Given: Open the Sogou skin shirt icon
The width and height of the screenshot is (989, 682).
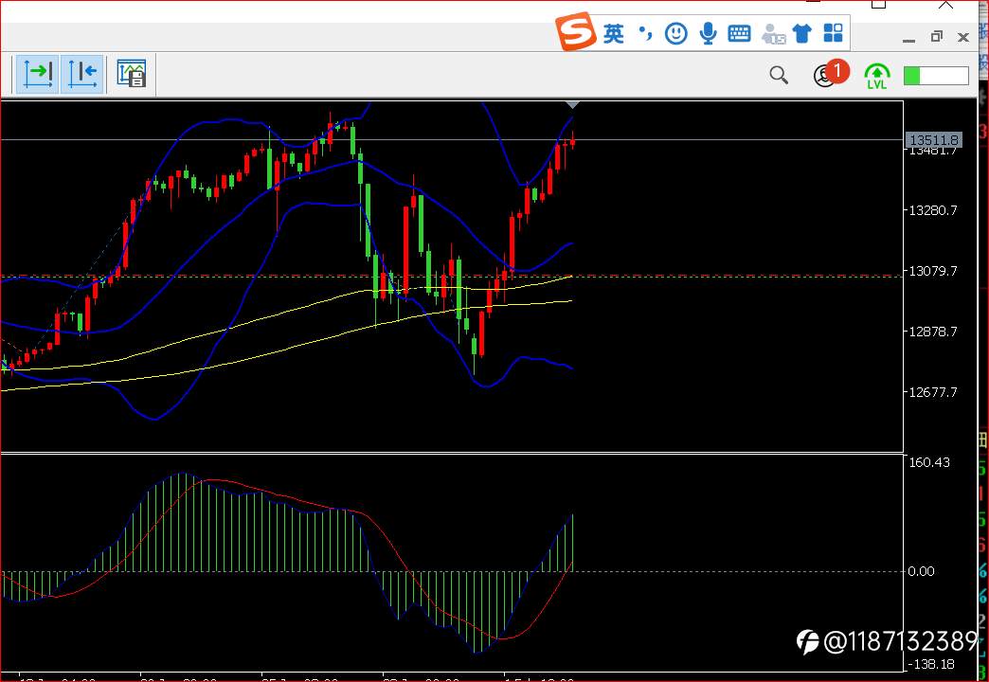Looking at the screenshot, I should pos(802,33).
